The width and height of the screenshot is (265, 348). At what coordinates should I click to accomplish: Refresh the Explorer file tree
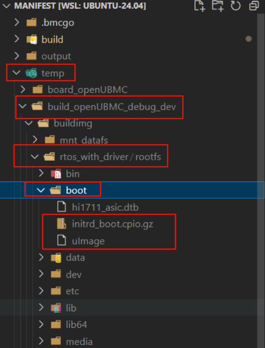[236, 6]
